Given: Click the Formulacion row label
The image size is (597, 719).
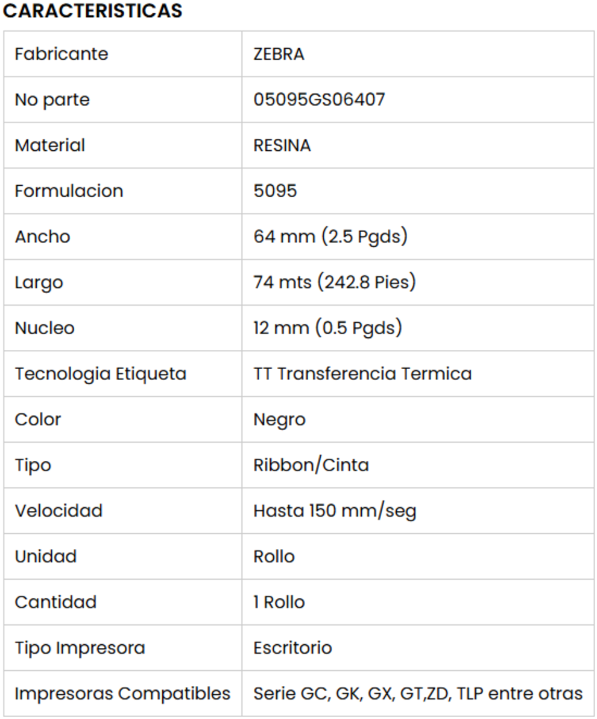Looking at the screenshot, I should [69, 191].
